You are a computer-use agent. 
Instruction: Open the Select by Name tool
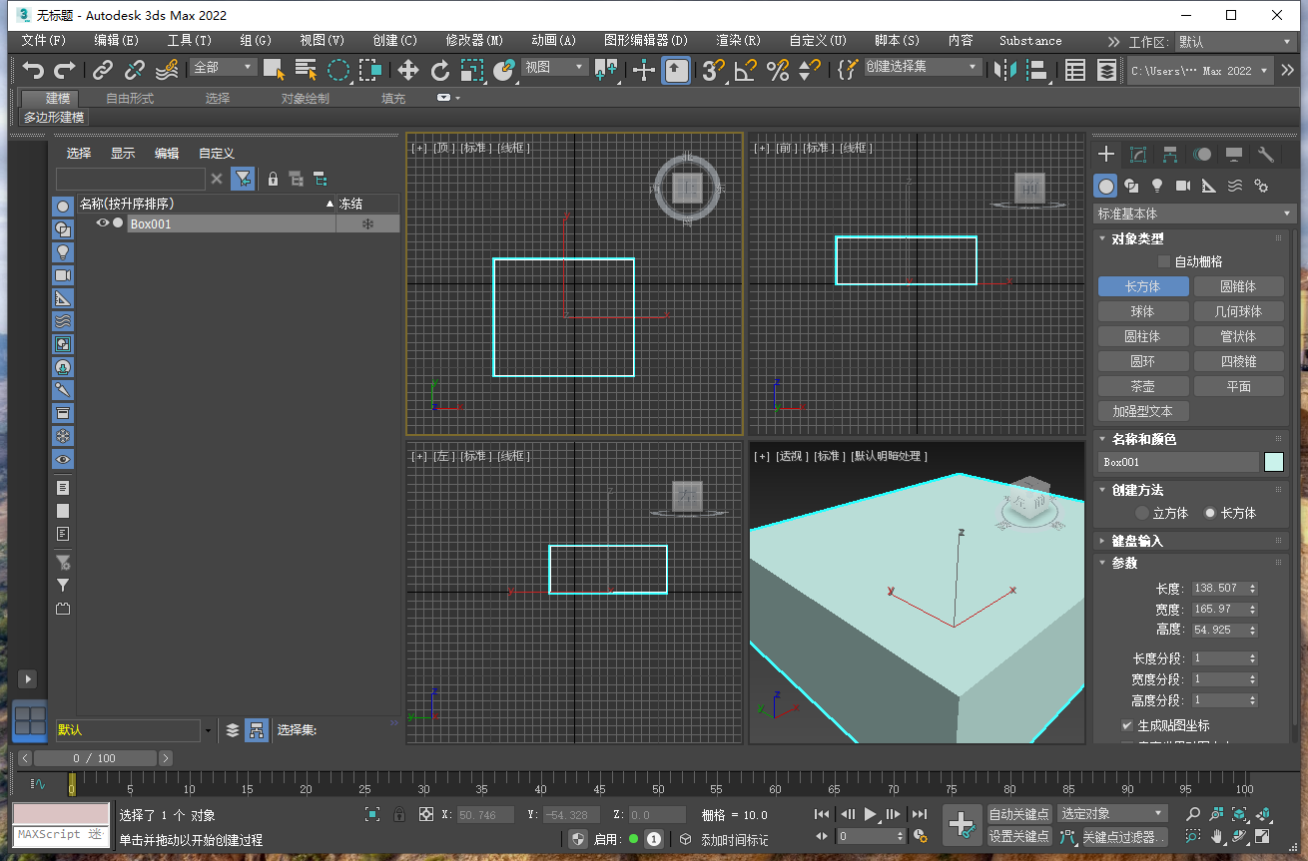point(306,69)
